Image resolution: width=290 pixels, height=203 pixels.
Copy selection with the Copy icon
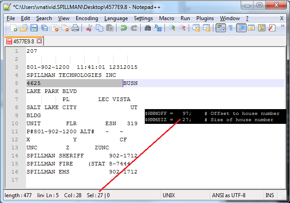point(100,28)
